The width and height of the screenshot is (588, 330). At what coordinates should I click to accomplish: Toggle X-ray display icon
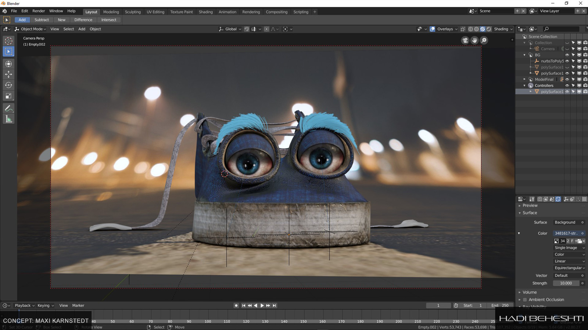point(463,29)
